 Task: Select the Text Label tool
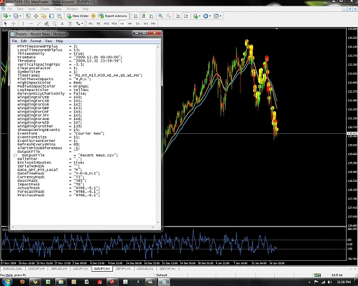click(70, 23)
